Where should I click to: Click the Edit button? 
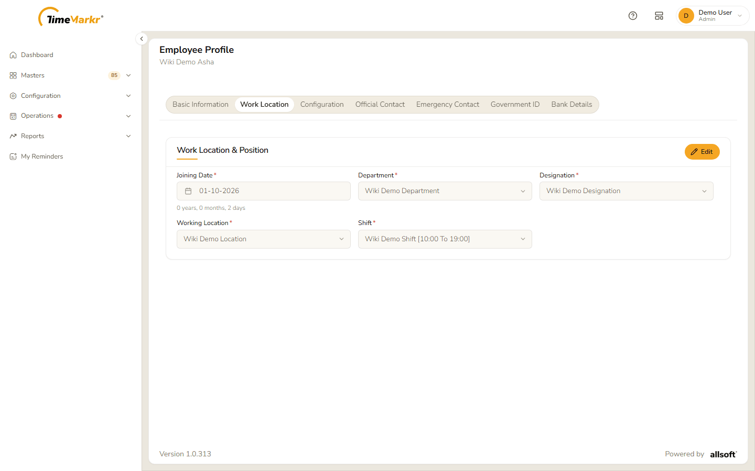(x=702, y=152)
